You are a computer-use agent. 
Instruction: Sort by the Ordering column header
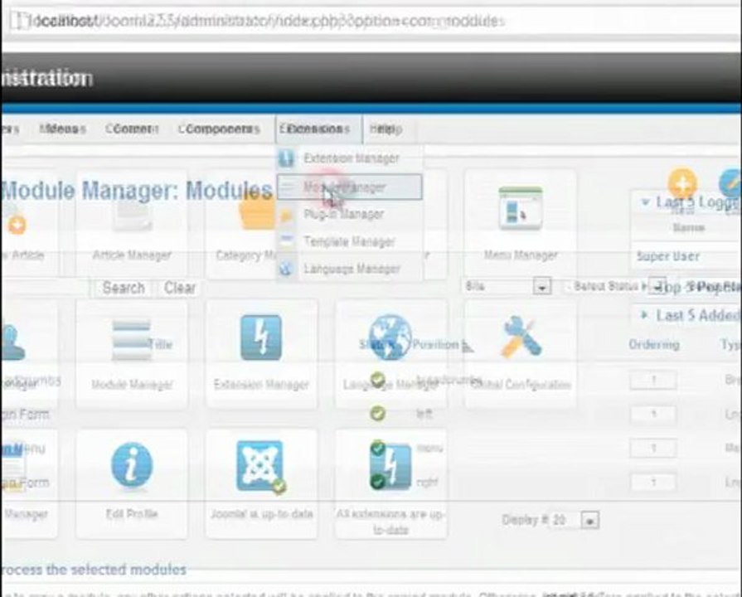[654, 345]
